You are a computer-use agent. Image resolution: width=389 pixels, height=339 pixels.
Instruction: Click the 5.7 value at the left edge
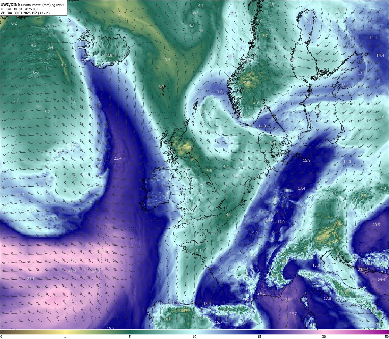point(16,100)
